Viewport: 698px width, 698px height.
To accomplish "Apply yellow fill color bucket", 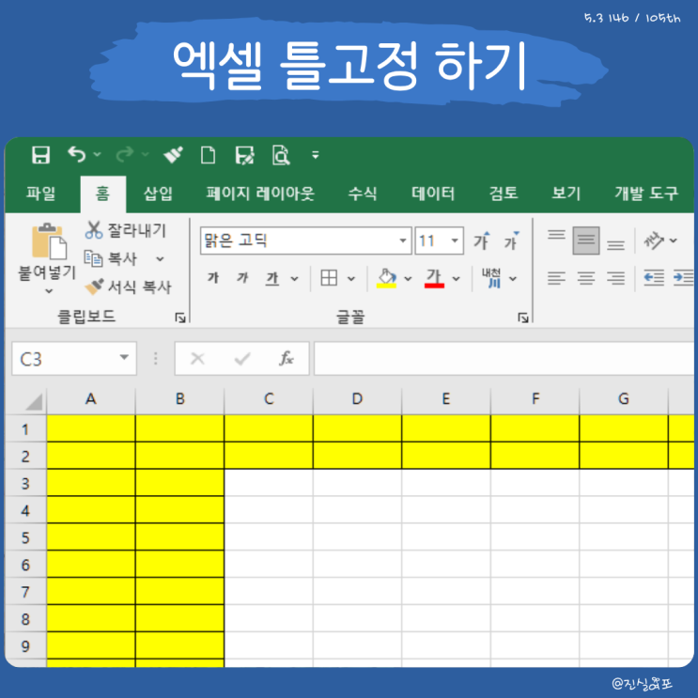I will click(386, 278).
